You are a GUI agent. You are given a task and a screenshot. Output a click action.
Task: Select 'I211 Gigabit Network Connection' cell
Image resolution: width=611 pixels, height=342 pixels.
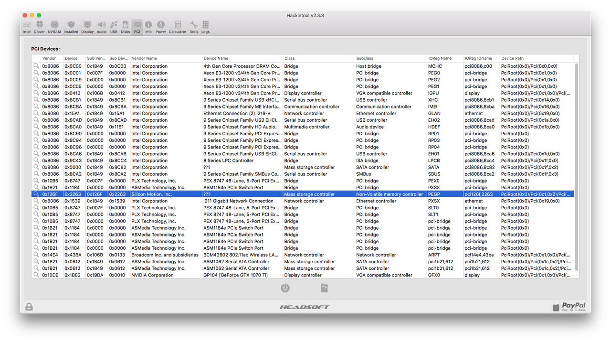(x=238, y=201)
